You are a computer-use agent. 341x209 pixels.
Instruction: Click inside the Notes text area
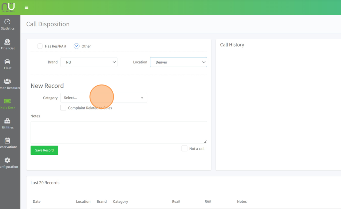(119, 132)
